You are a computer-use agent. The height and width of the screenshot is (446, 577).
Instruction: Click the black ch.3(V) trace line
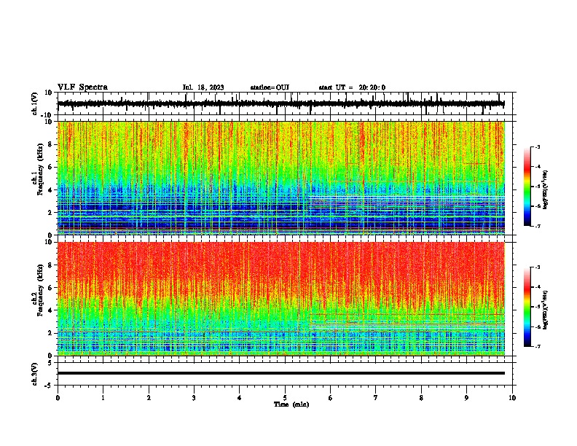pyautogui.click(x=281, y=373)
